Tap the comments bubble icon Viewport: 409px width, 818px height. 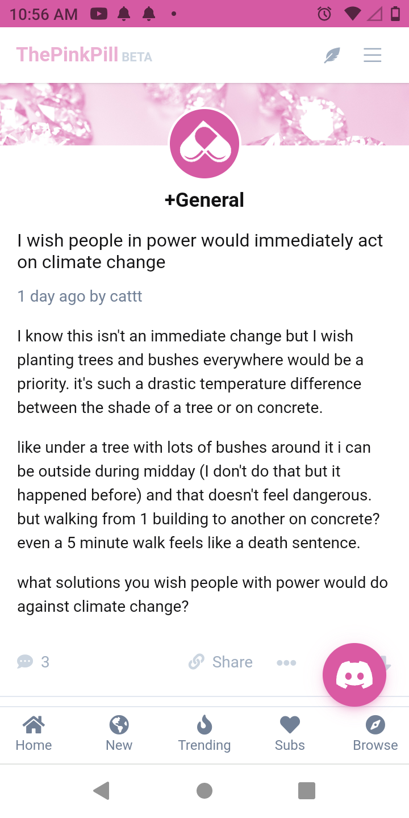click(x=25, y=662)
